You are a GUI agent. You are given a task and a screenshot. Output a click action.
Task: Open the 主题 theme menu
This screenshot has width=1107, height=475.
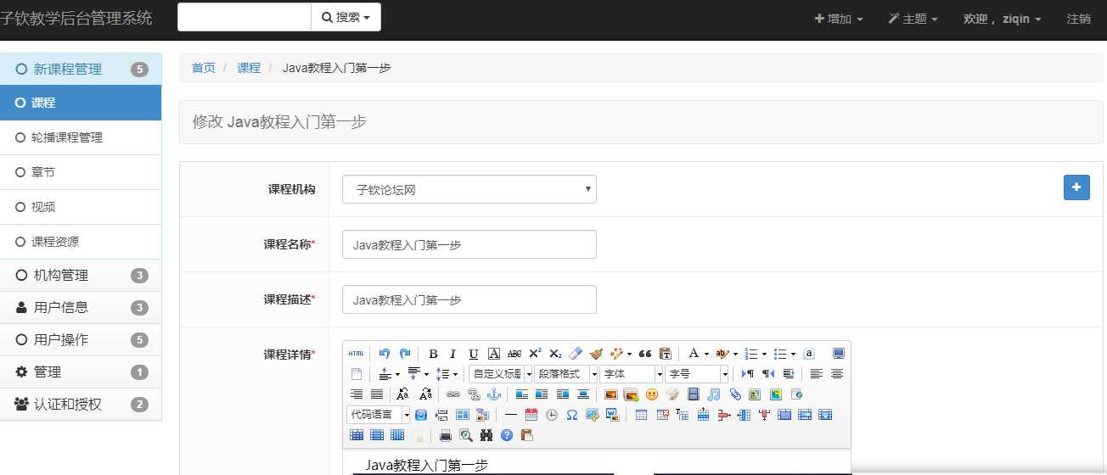point(913,19)
